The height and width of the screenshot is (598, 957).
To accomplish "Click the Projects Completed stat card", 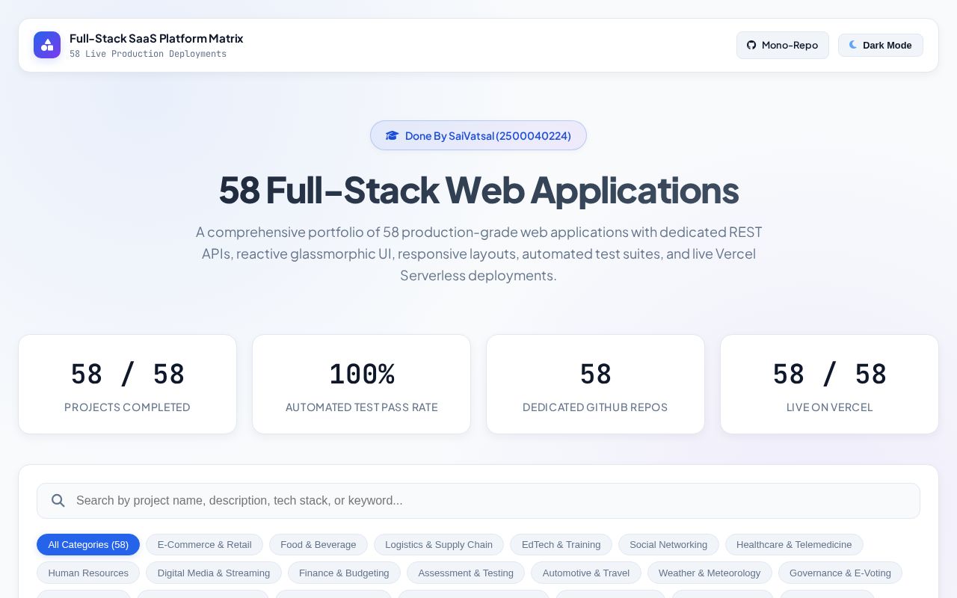I will pos(127,384).
